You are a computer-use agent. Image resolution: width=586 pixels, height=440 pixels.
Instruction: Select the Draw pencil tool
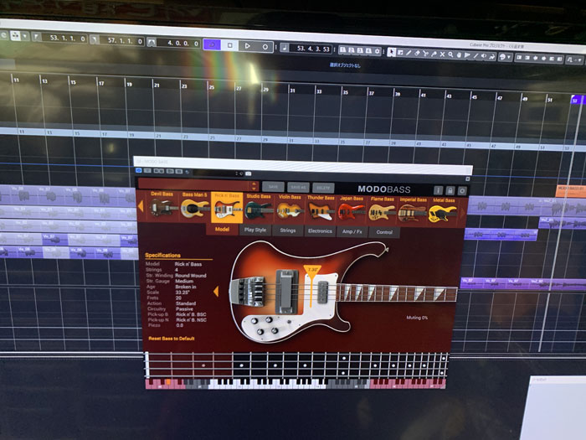409,53
